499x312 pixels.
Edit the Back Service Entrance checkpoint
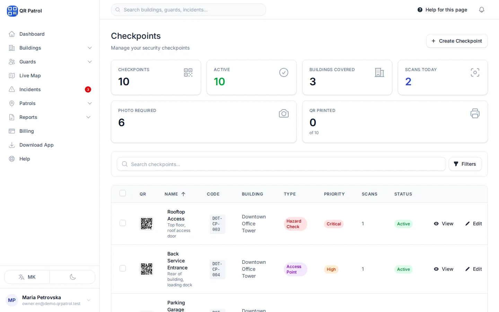pyautogui.click(x=474, y=269)
